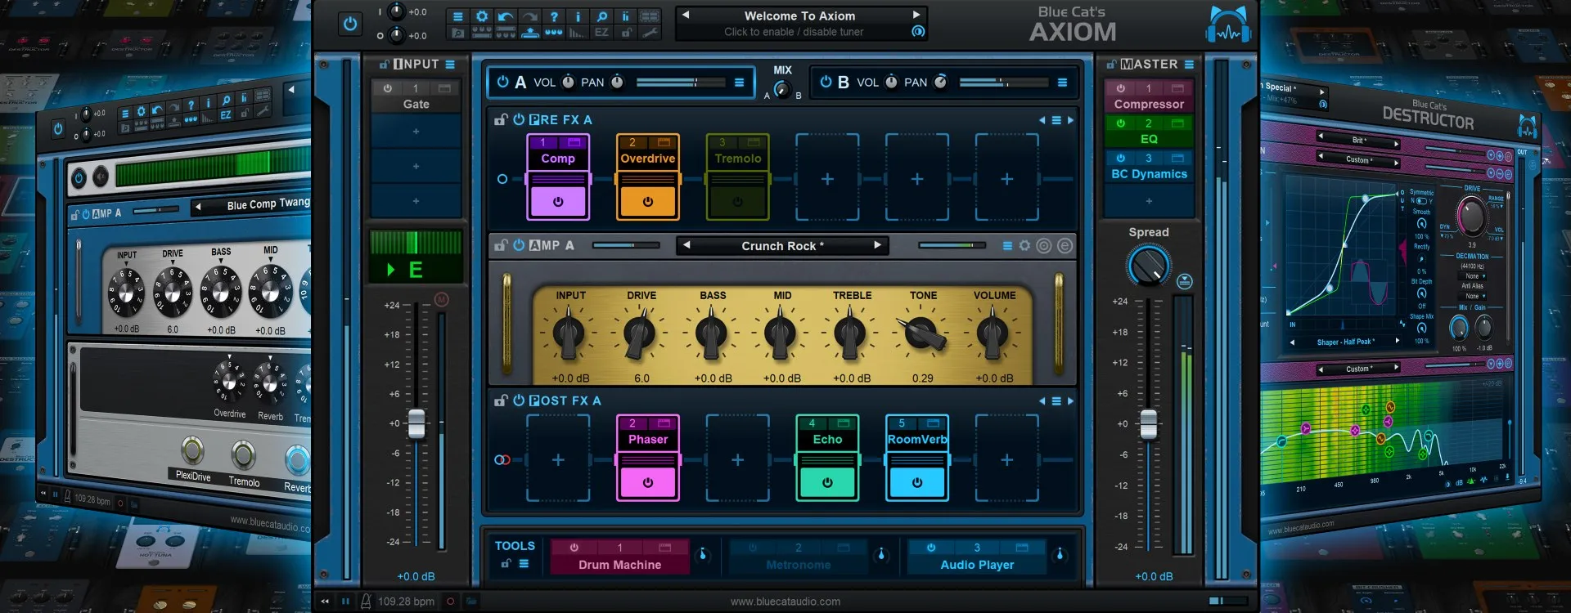Click the Drum Machine tool button
The height and width of the screenshot is (613, 1571).
[619, 557]
